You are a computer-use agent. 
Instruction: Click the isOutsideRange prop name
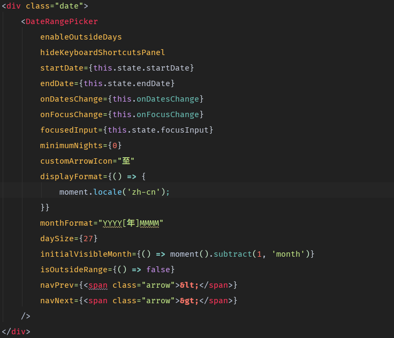(x=74, y=270)
